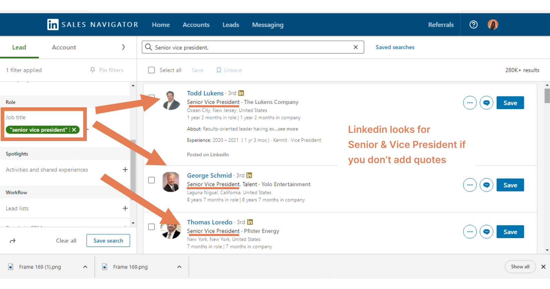Add Lead lists filter with plus
This screenshot has width=550, height=289.
coord(125,208)
